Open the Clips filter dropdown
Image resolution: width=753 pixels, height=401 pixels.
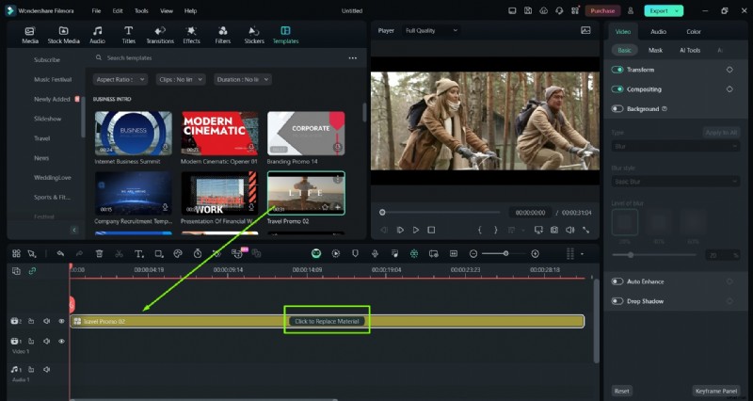[181, 80]
